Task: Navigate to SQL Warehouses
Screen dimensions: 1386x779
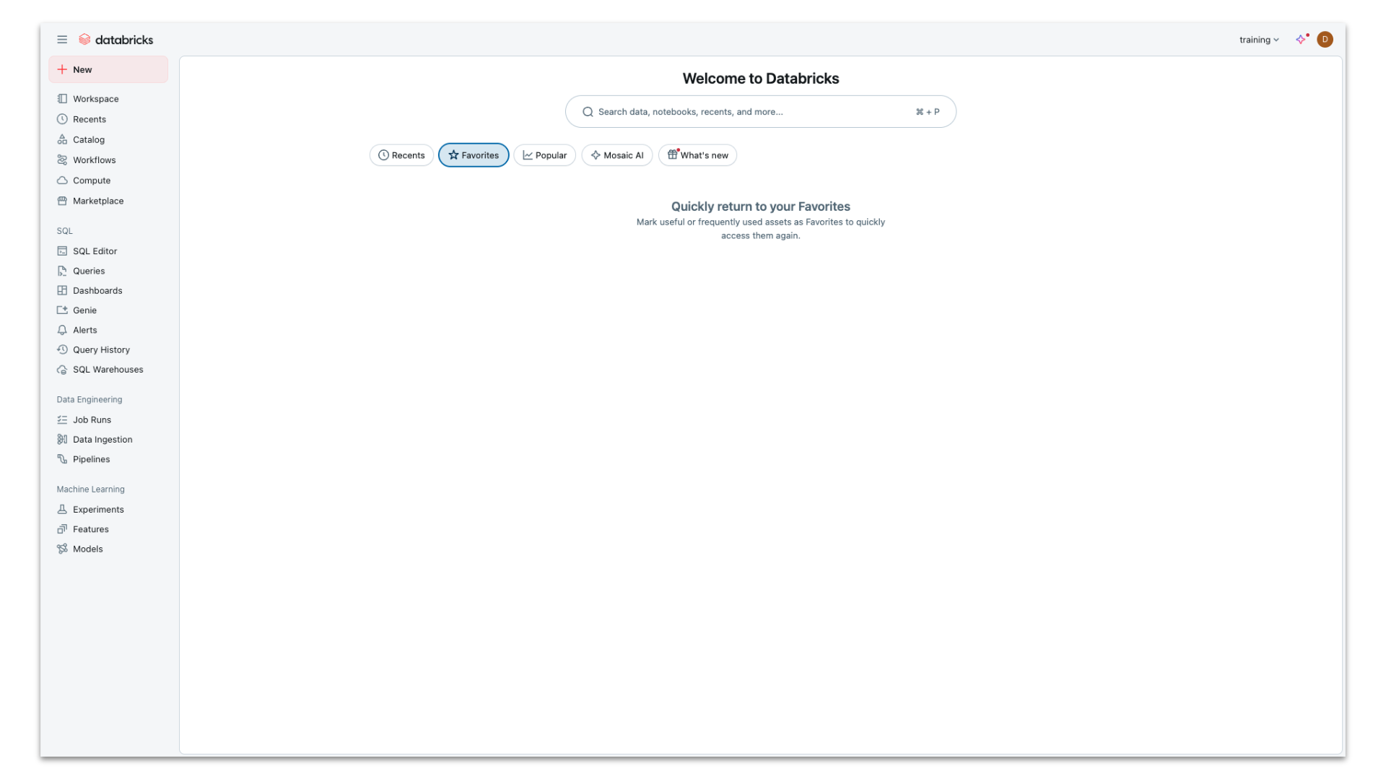Action: [x=108, y=370]
